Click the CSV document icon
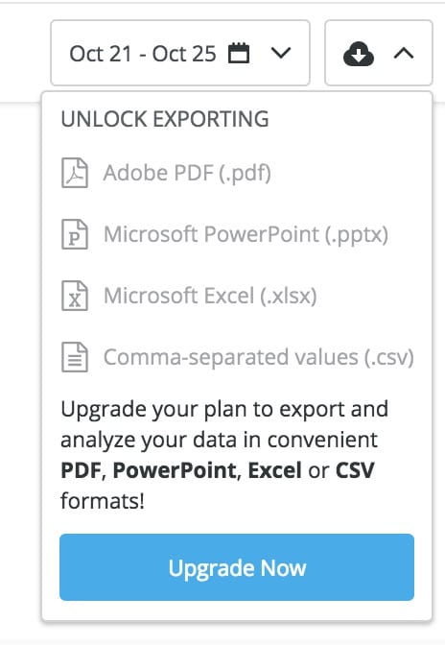The width and height of the screenshot is (445, 645). pyautogui.click(x=75, y=357)
